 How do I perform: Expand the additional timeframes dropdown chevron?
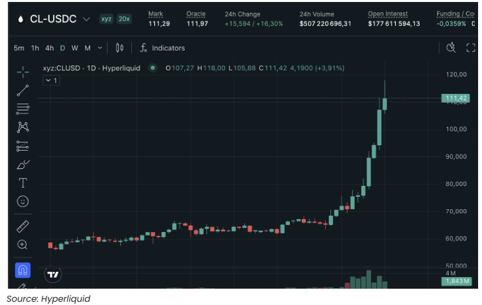100,48
